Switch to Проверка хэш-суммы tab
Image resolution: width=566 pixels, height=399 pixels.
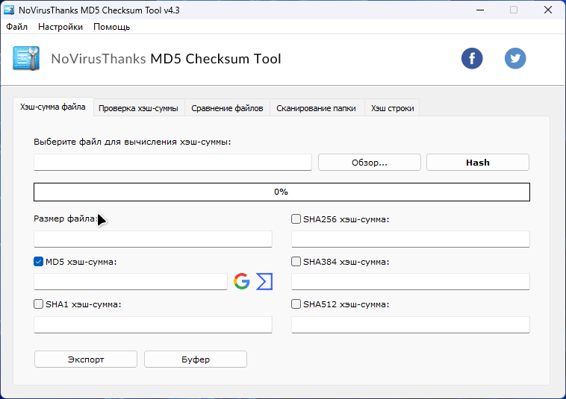pyautogui.click(x=138, y=108)
